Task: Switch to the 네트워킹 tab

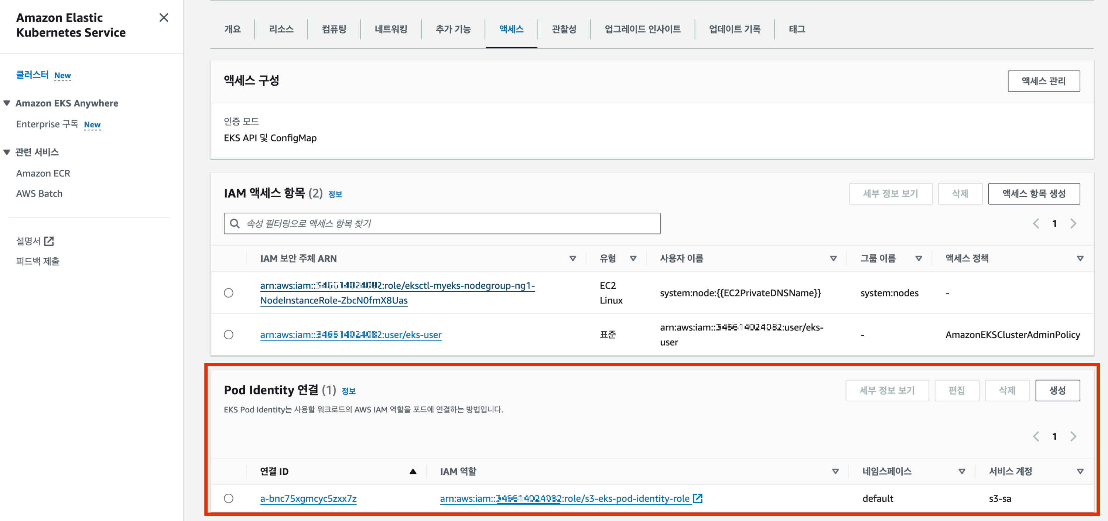Action: 390,29
